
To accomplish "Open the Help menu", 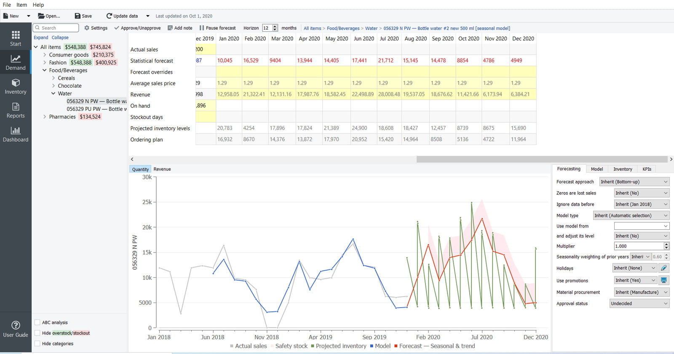I will [x=38, y=5].
